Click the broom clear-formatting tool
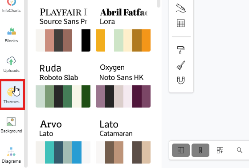This screenshot has height=168, width=249. pos(181,65)
